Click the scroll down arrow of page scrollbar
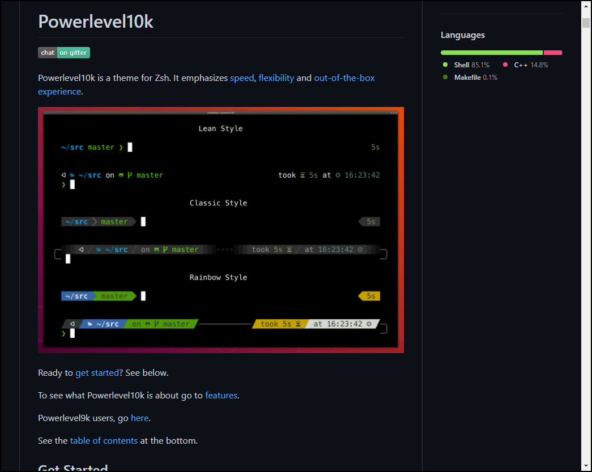Viewport: 592px width, 472px height. [586, 466]
